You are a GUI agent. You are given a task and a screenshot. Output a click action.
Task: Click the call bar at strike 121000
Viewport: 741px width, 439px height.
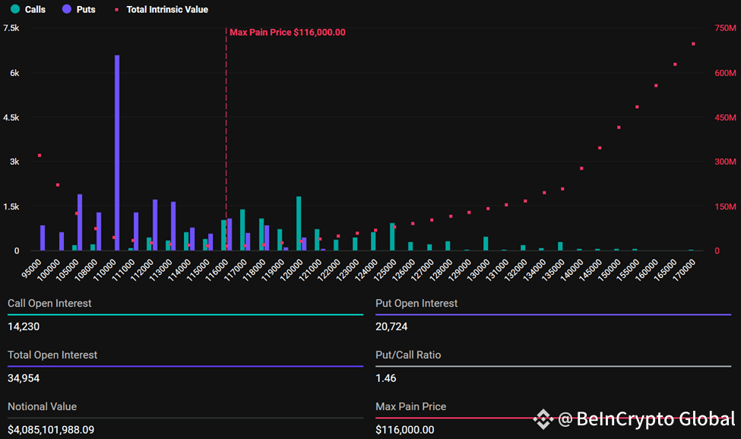pos(317,240)
